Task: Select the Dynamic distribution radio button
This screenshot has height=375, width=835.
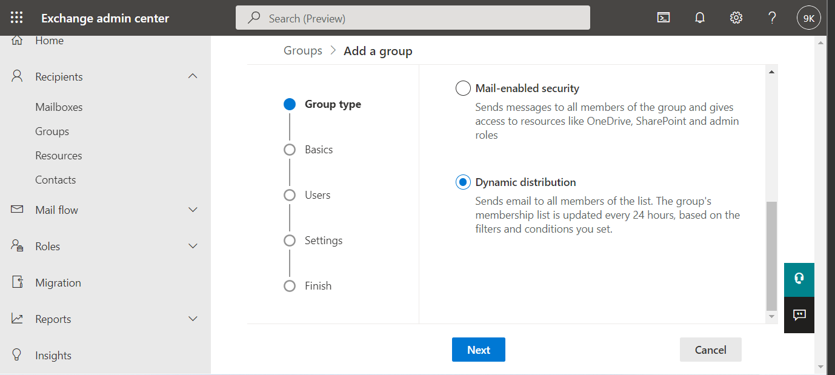Action: pos(463,182)
